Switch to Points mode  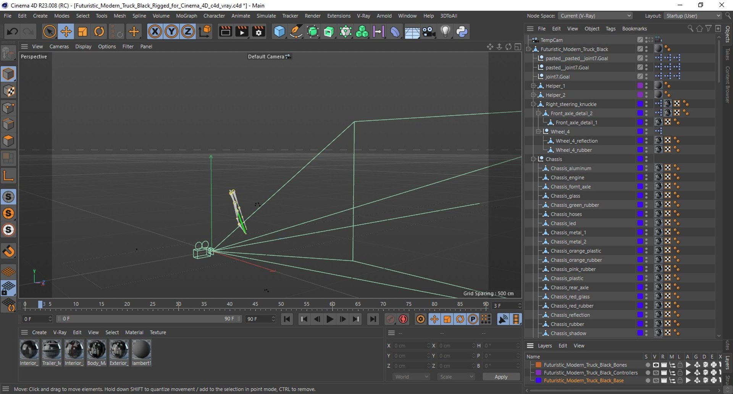tap(8, 108)
